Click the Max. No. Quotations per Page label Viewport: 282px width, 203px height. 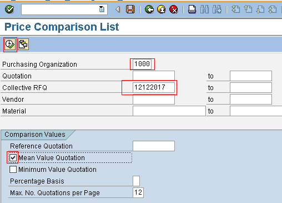point(55,193)
